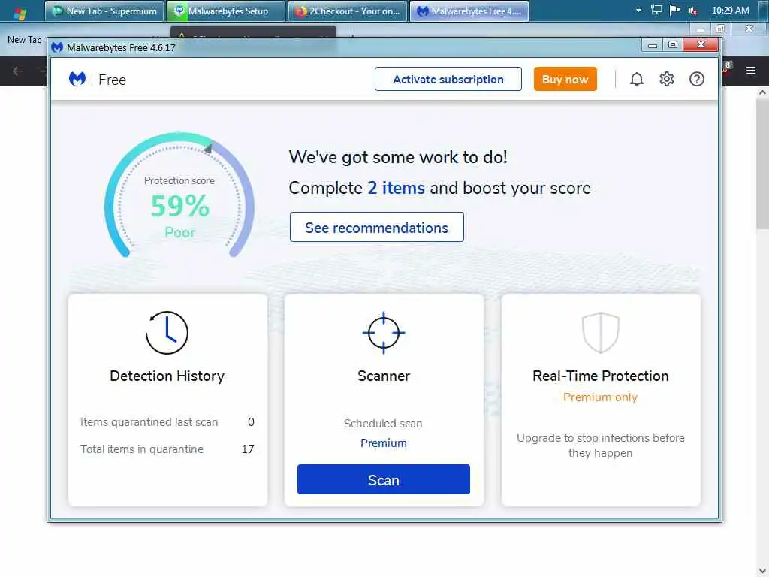This screenshot has width=769, height=577.
Task: Switch to New Tab - Supermium taskbar item
Action: (x=104, y=11)
